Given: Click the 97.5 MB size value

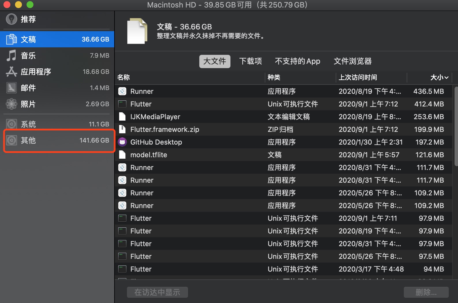Looking at the screenshot, I should tap(431, 256).
